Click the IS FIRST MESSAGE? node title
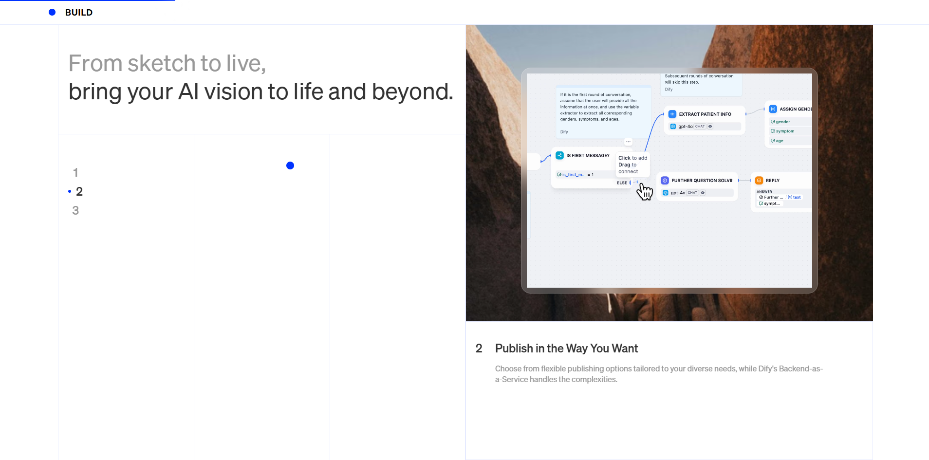The height and width of the screenshot is (460, 929). pyautogui.click(x=588, y=156)
